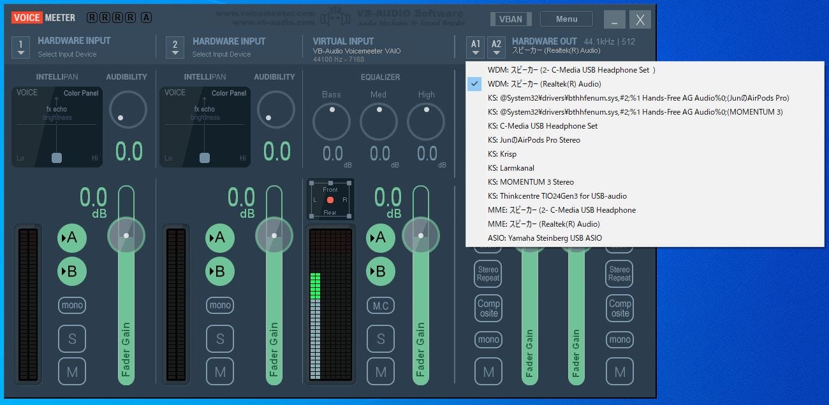Mute the right master column bus
Screen dimensions: 829x405
[620, 372]
